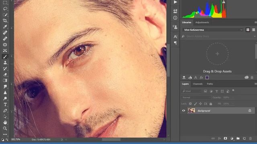Toggle lock transparent pixels
The height and width of the screenshot is (144, 257).
click(x=190, y=104)
